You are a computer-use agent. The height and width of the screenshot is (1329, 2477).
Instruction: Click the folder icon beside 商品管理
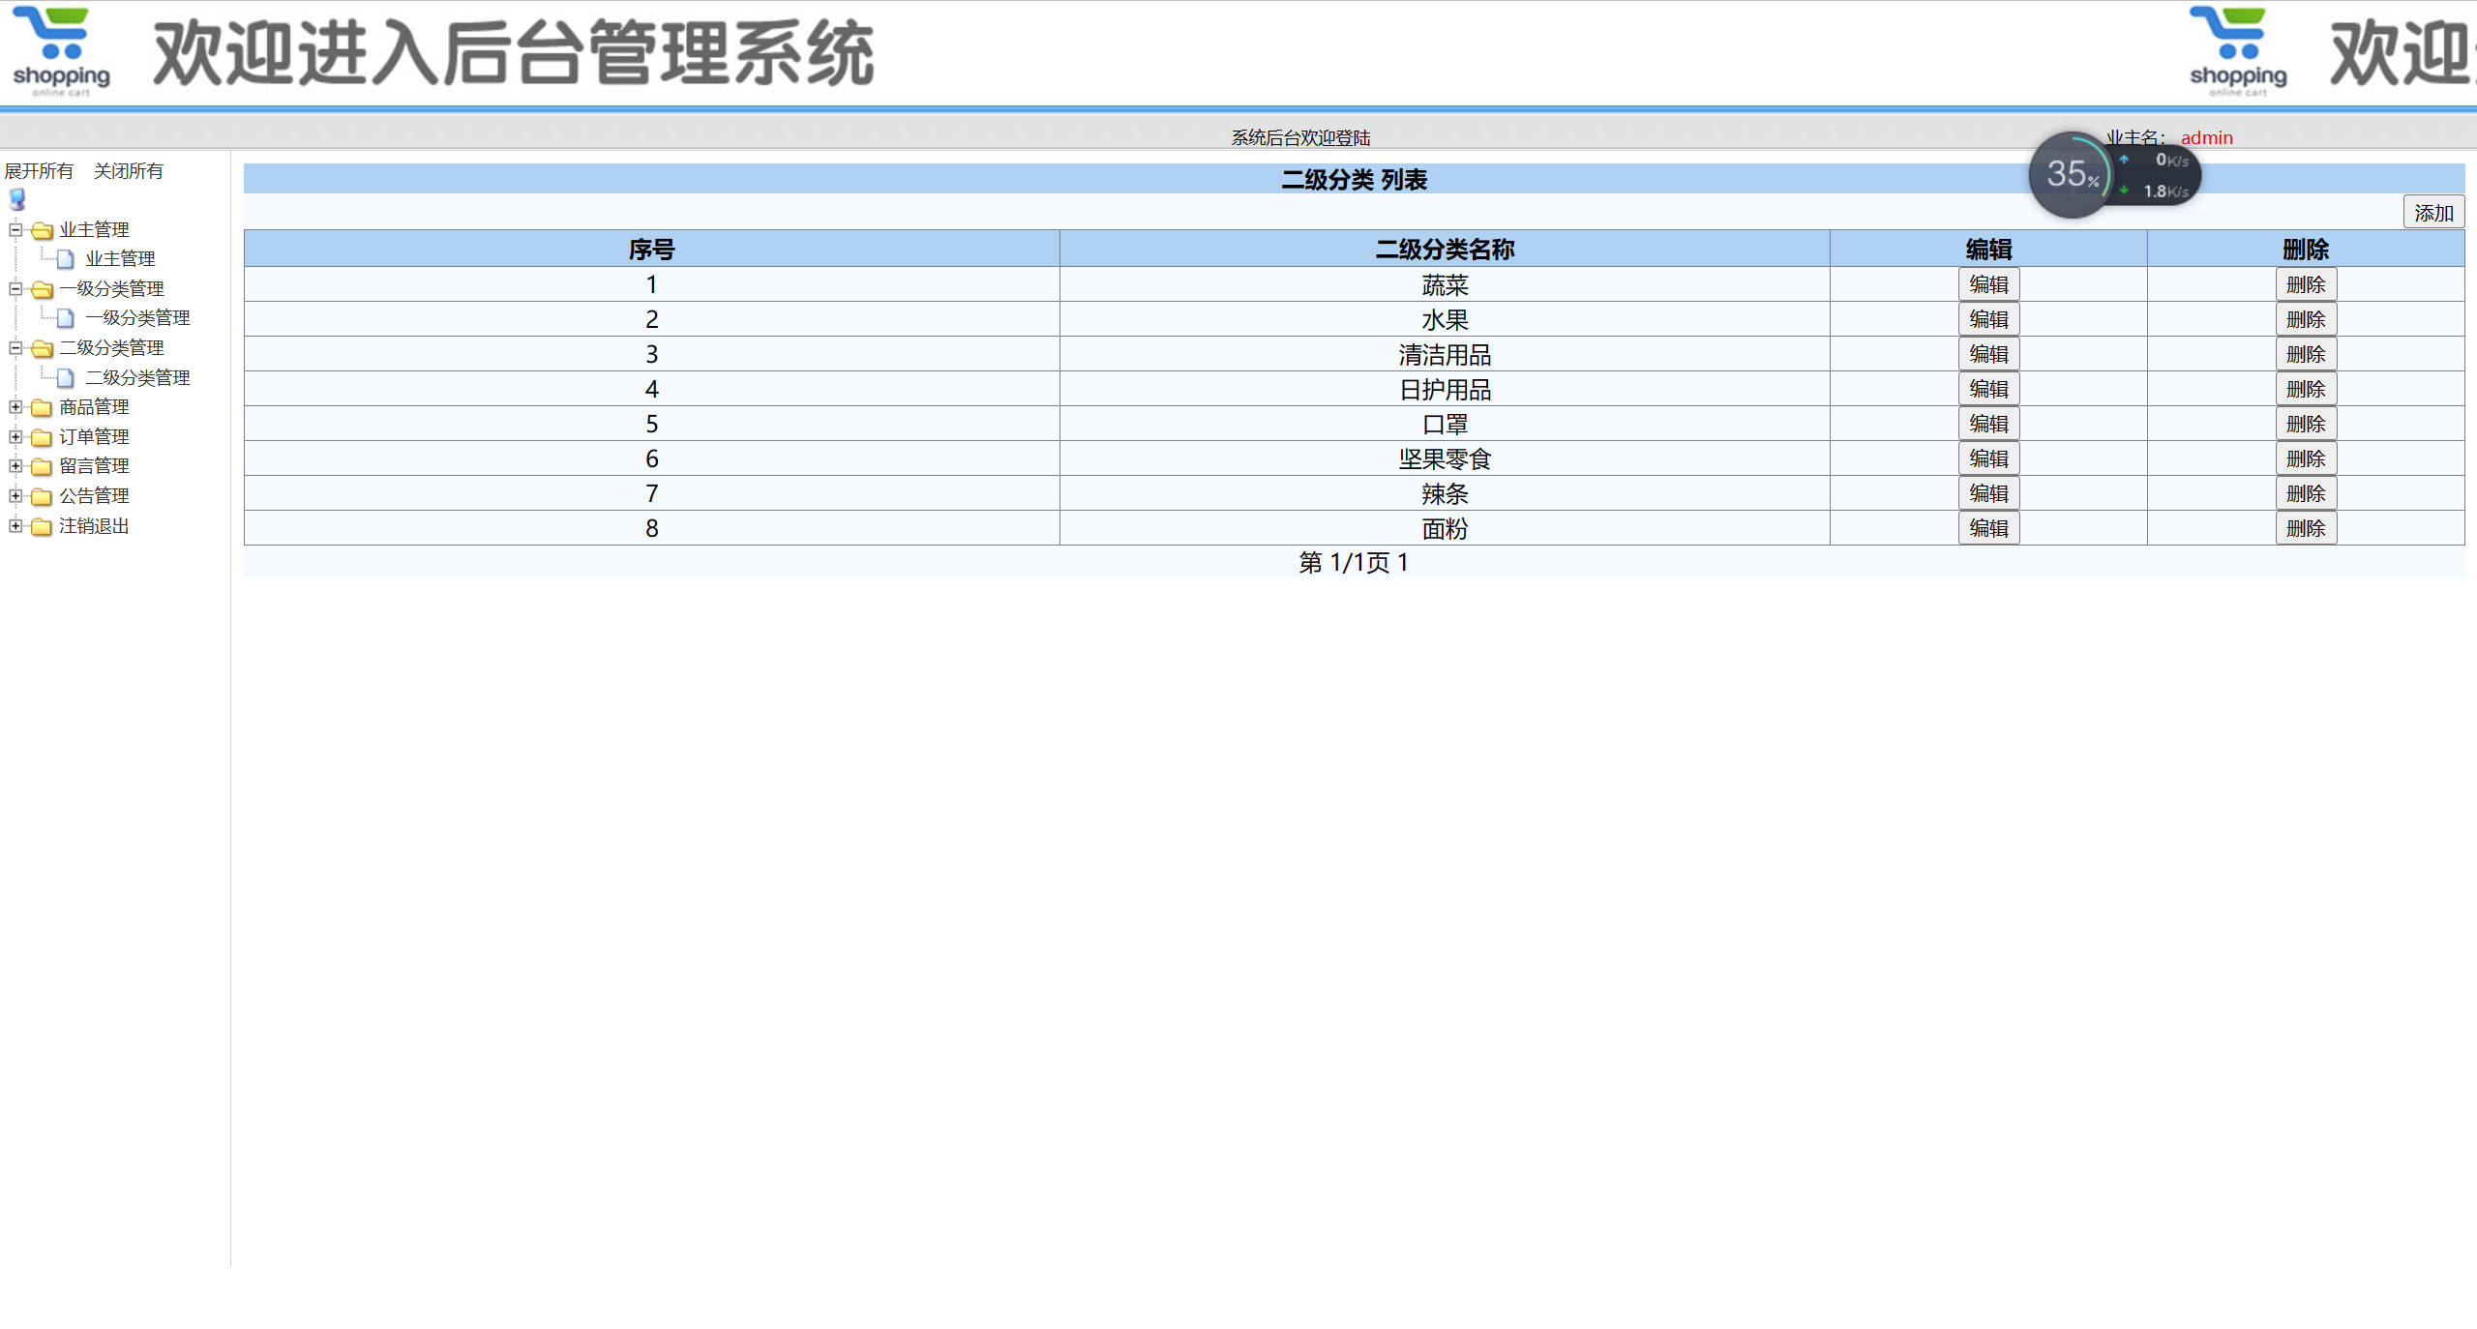40,407
